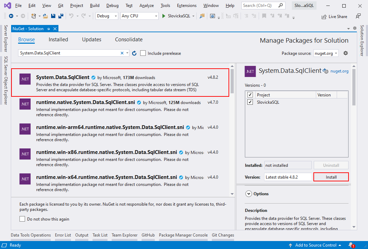The image size is (368, 249).
Task: Click the bookmark toolbar icon
Action: point(264,16)
